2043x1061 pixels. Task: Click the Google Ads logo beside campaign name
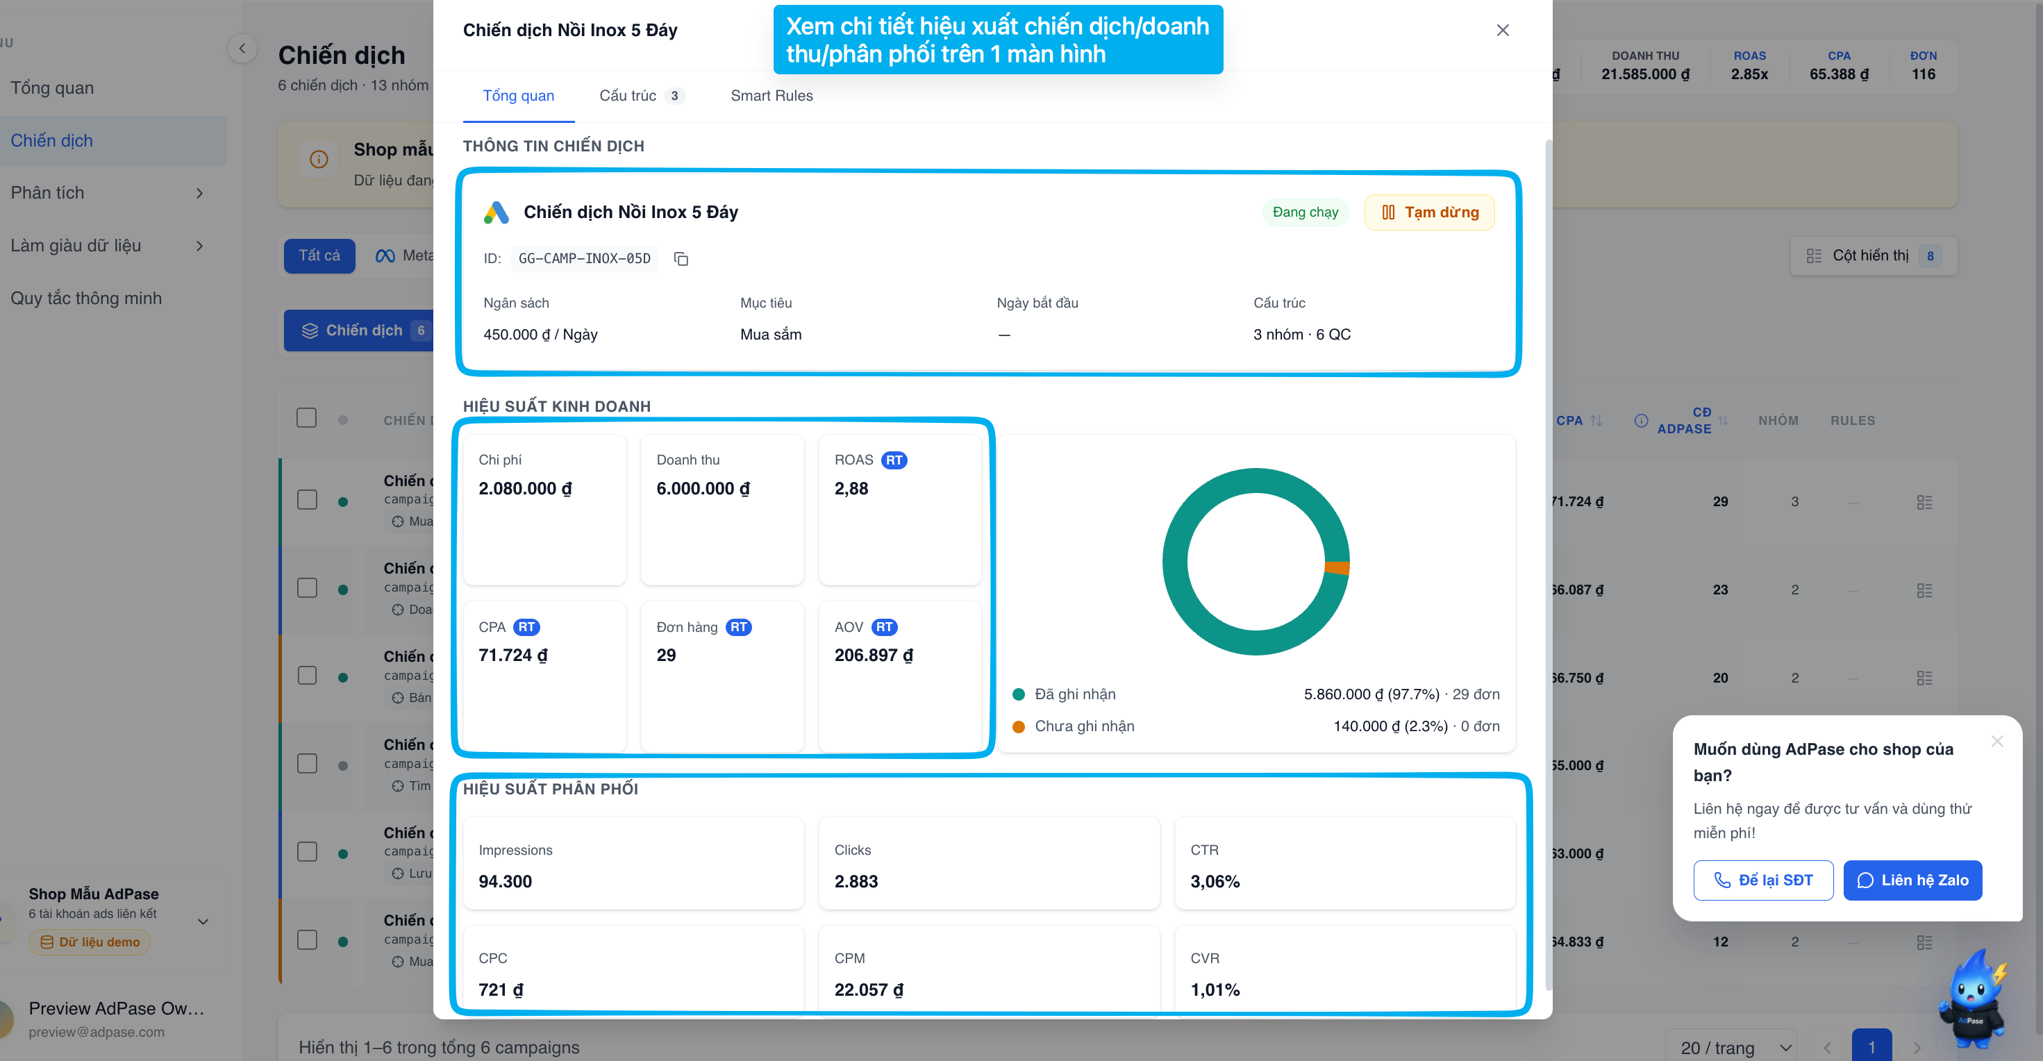(x=496, y=212)
